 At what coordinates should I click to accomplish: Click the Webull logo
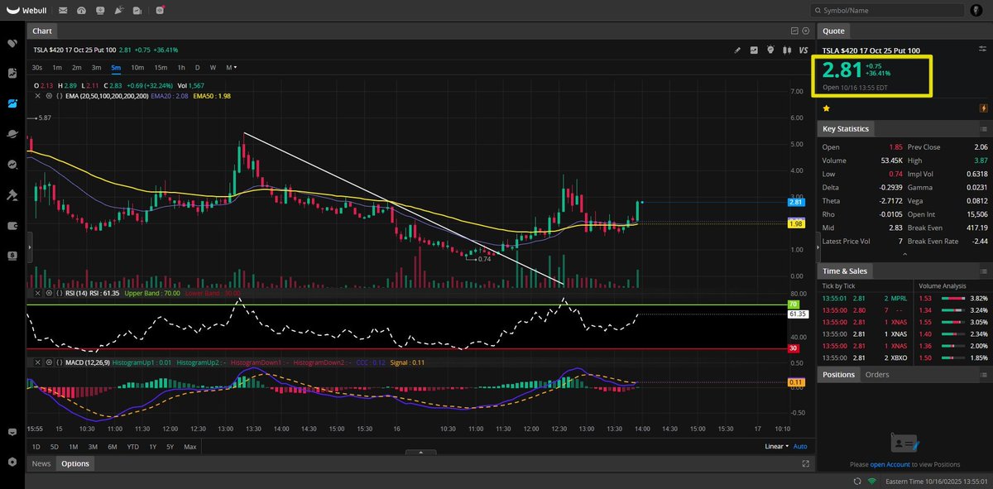tap(25, 10)
